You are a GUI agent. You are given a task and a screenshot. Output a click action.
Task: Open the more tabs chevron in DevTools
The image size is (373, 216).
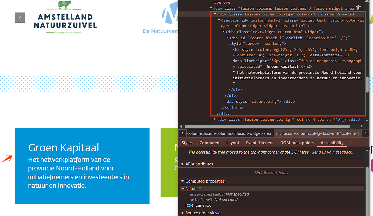coord(351,142)
